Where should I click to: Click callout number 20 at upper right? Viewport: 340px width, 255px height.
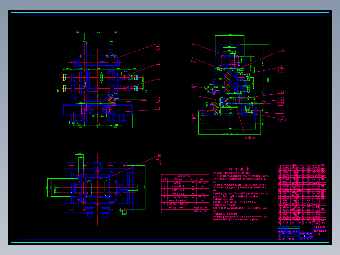tap(284, 50)
